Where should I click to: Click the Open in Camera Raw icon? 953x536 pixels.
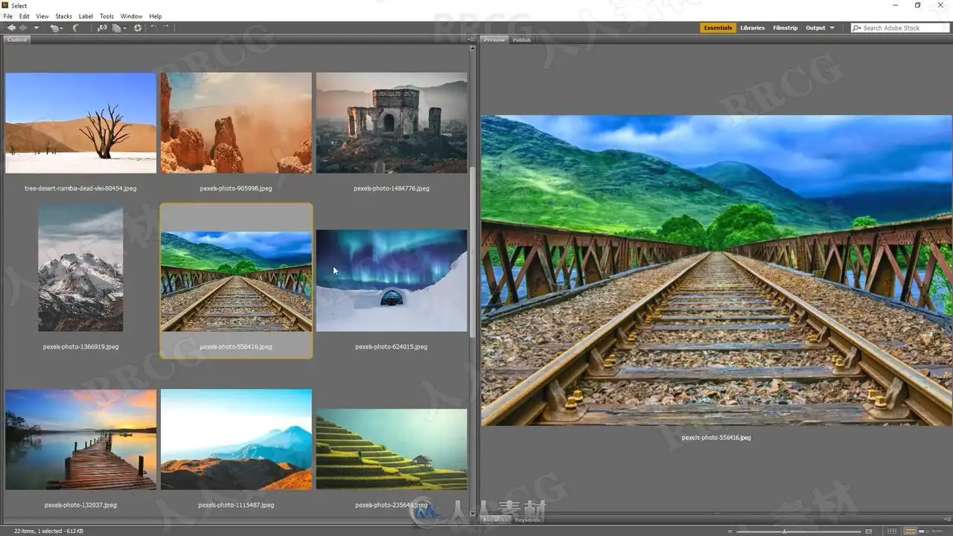tap(138, 28)
